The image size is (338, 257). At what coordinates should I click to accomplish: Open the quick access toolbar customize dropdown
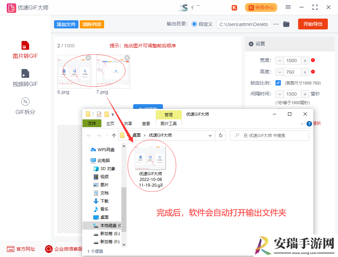[113, 115]
